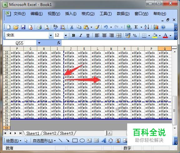Select column J header
The width and height of the screenshot is (180, 153).
point(71,49)
